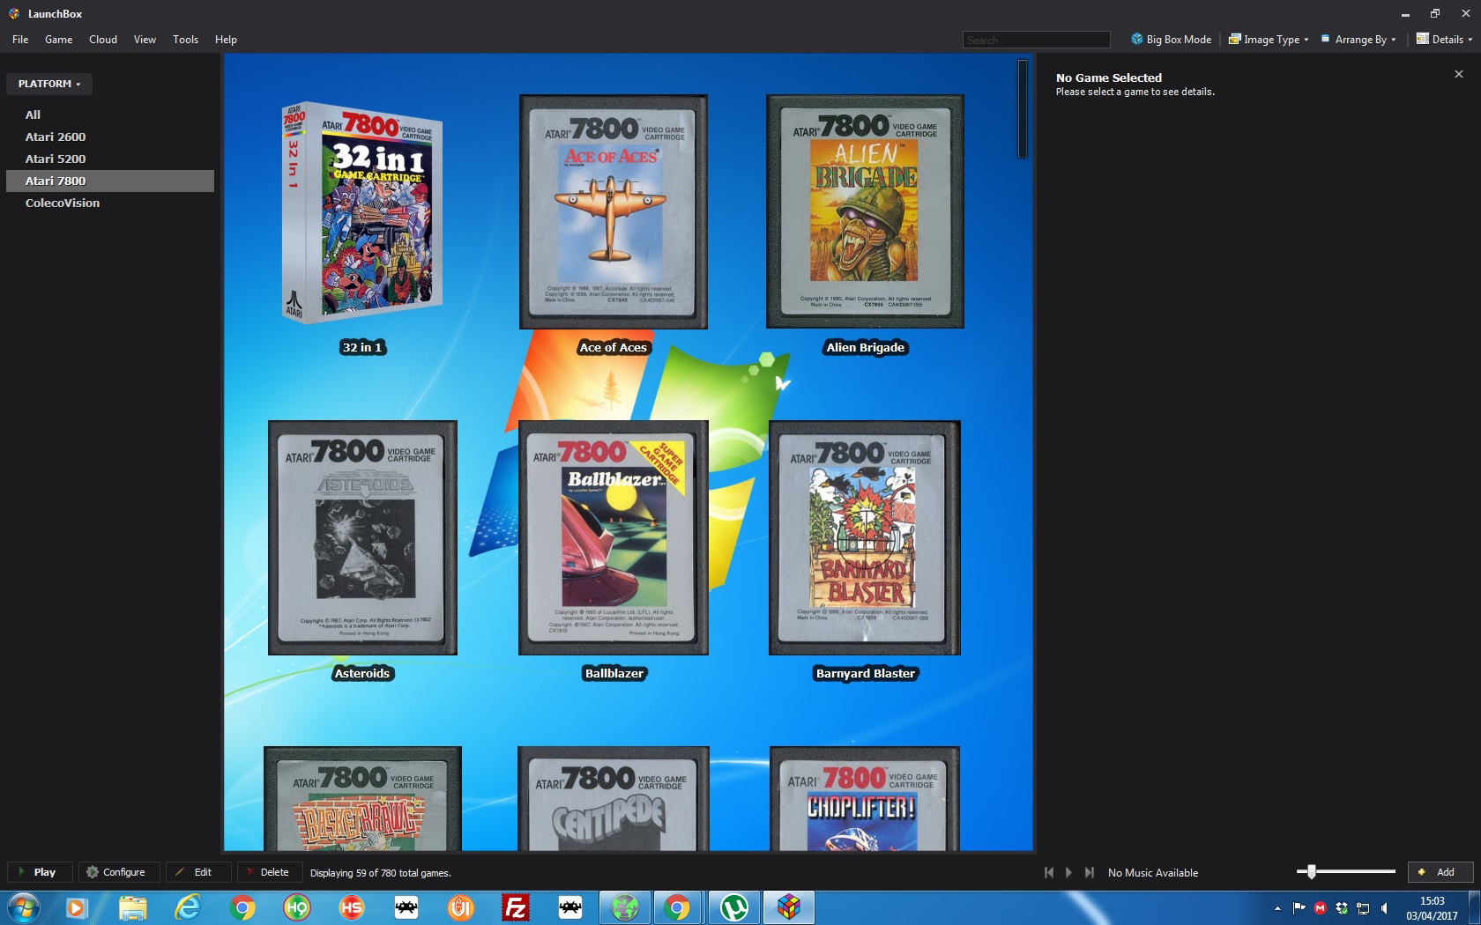This screenshot has width=1481, height=925.
Task: Expand the Image Type dropdown
Action: coord(1269,40)
